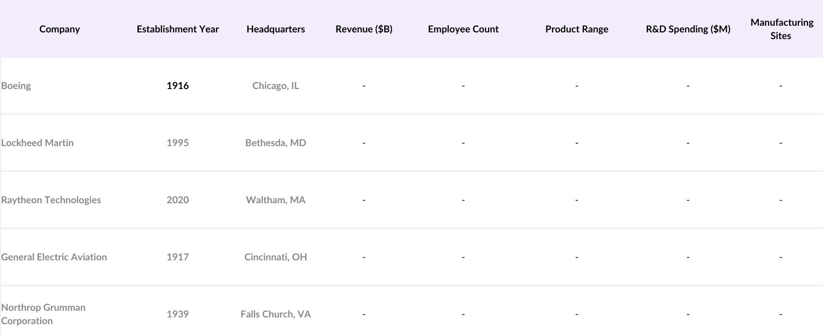This screenshot has width=823, height=336.
Task: Click the Company column header
Action: [x=60, y=29]
